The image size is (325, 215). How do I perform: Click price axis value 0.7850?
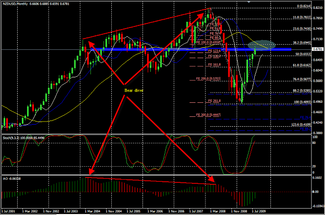click(x=318, y=18)
